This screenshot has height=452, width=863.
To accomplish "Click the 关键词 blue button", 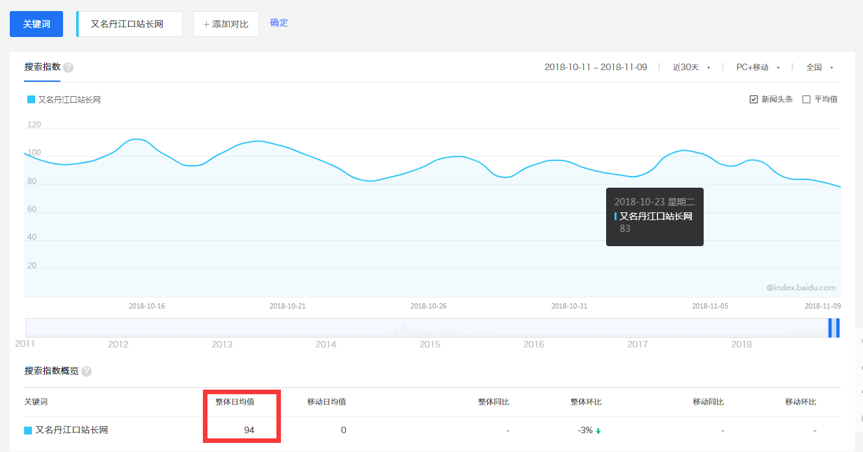I will tap(36, 24).
